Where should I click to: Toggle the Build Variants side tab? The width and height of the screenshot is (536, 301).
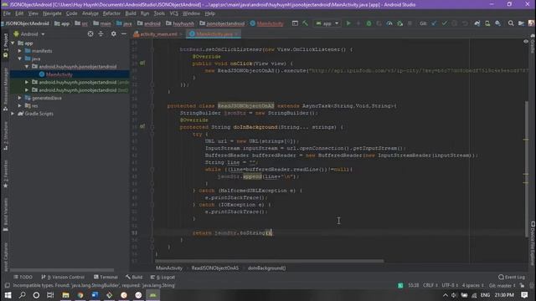point(5,214)
